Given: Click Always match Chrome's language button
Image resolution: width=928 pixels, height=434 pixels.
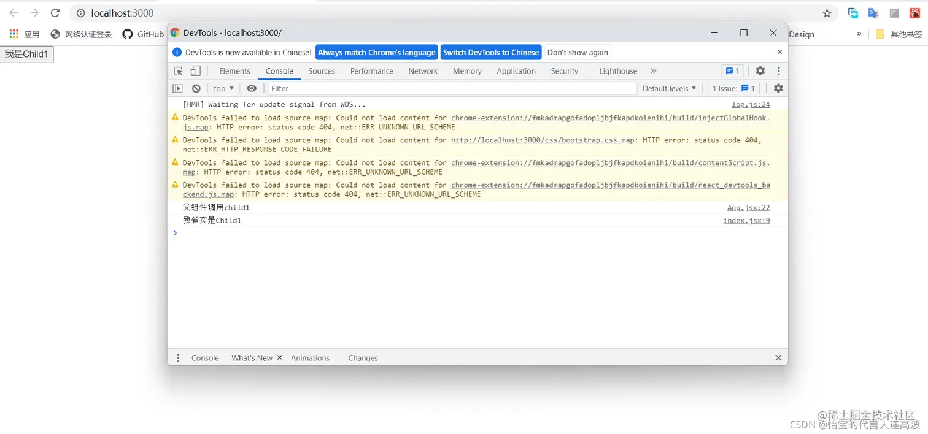Looking at the screenshot, I should pyautogui.click(x=376, y=53).
